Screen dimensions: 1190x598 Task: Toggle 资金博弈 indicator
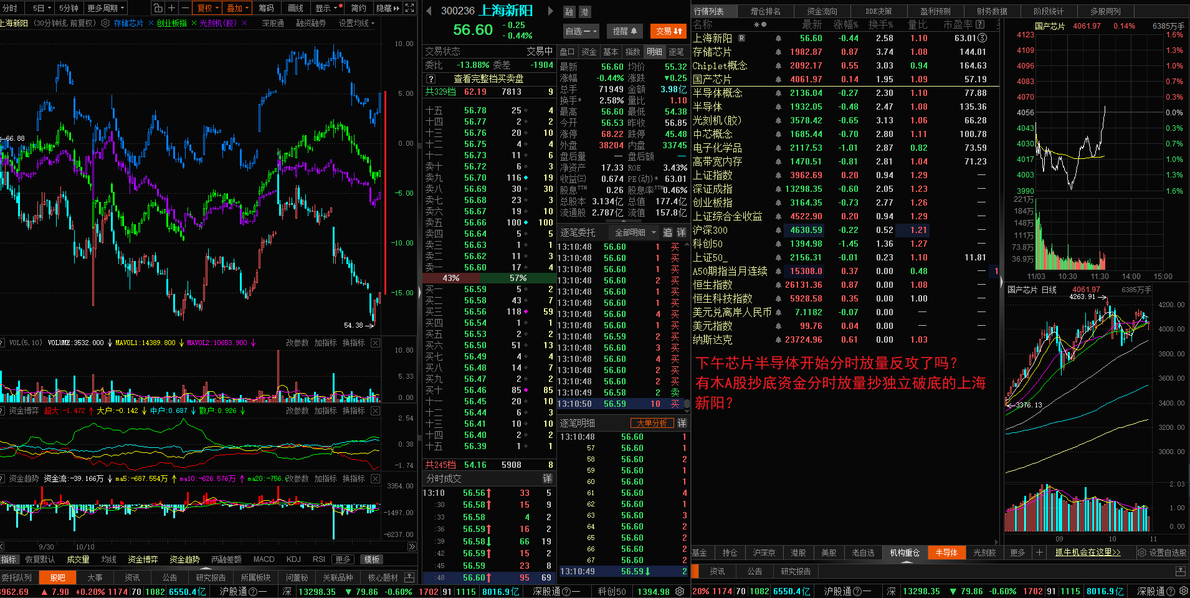click(x=143, y=559)
